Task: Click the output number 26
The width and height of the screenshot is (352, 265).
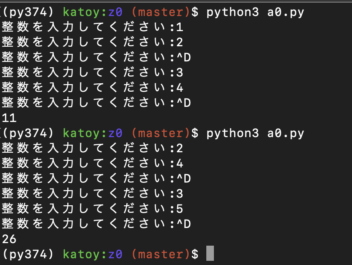Action: pyautogui.click(x=9, y=239)
